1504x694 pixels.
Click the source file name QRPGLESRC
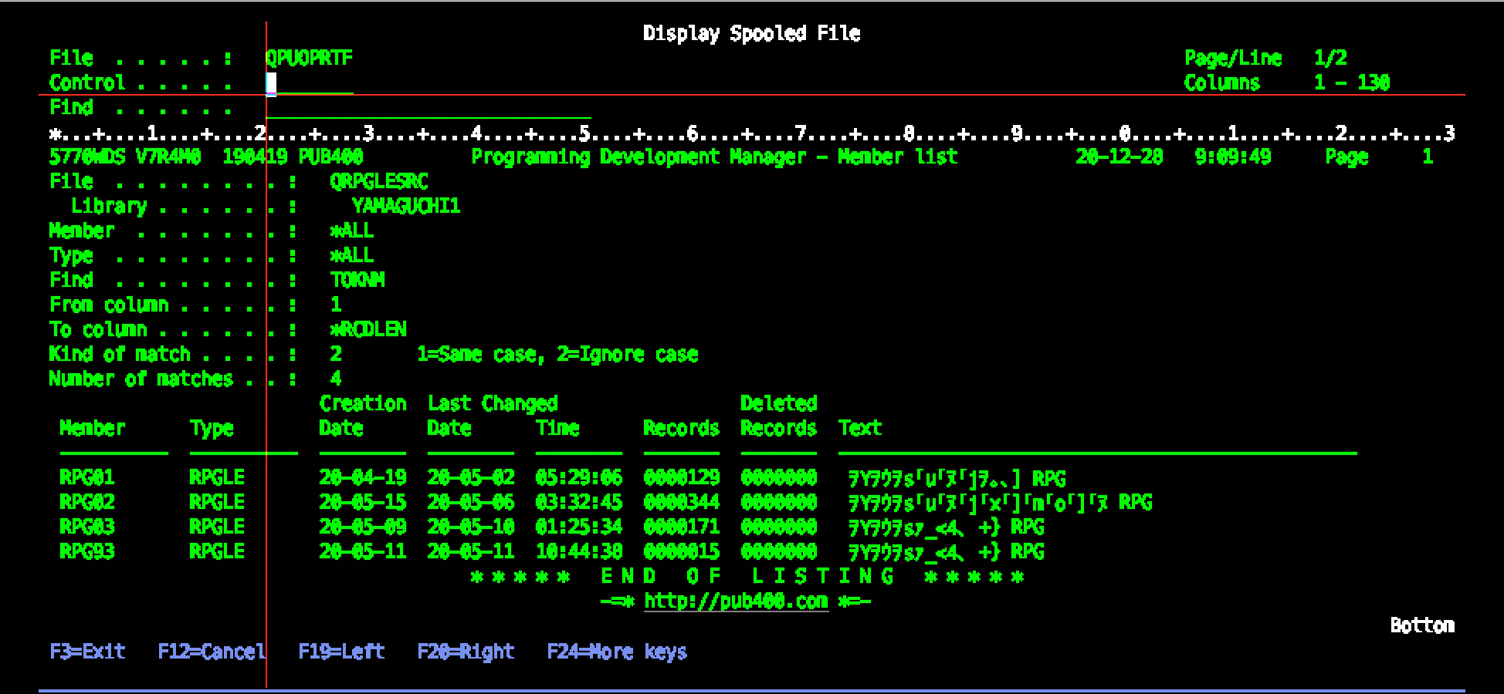click(x=379, y=181)
